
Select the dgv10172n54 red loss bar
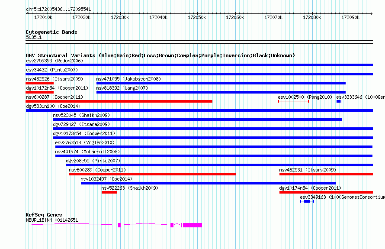point(39,92)
